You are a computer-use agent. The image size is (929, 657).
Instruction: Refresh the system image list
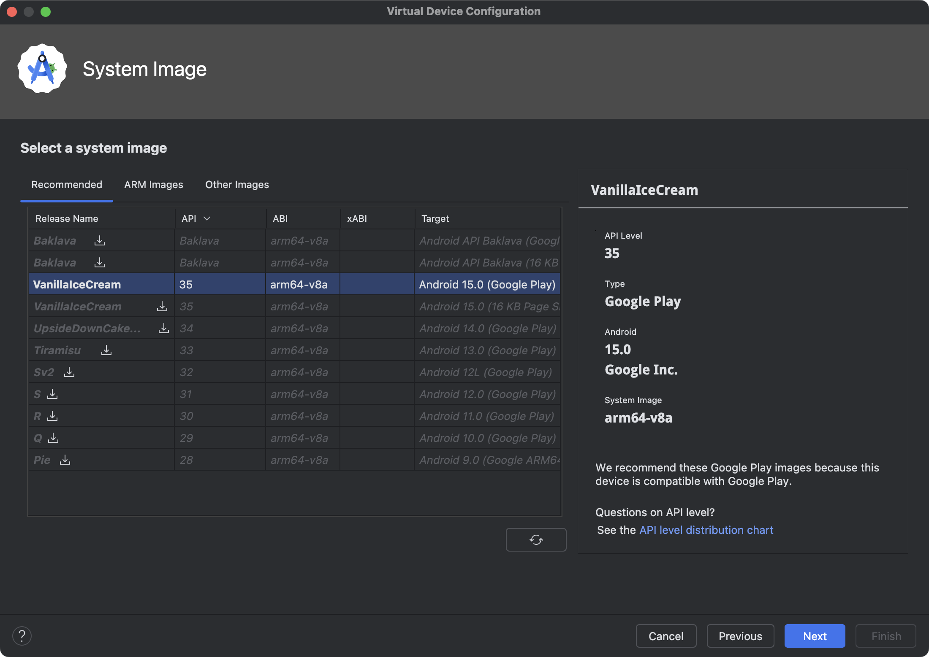(536, 540)
